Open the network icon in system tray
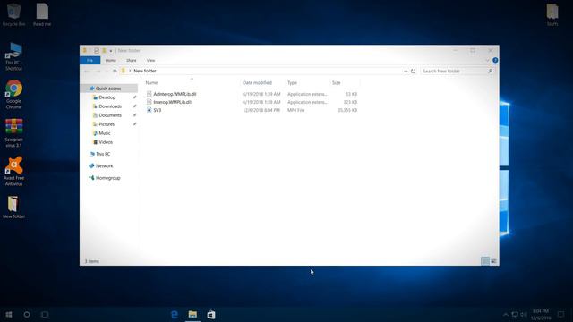This screenshot has height=322, width=573. point(515,314)
